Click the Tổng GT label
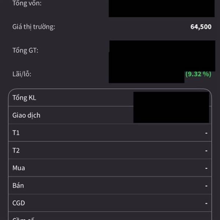 [x=25, y=50]
